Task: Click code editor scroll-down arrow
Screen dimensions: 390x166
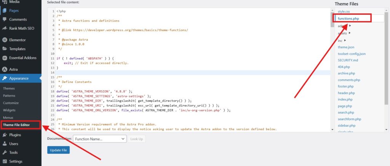Action: pos(332,130)
